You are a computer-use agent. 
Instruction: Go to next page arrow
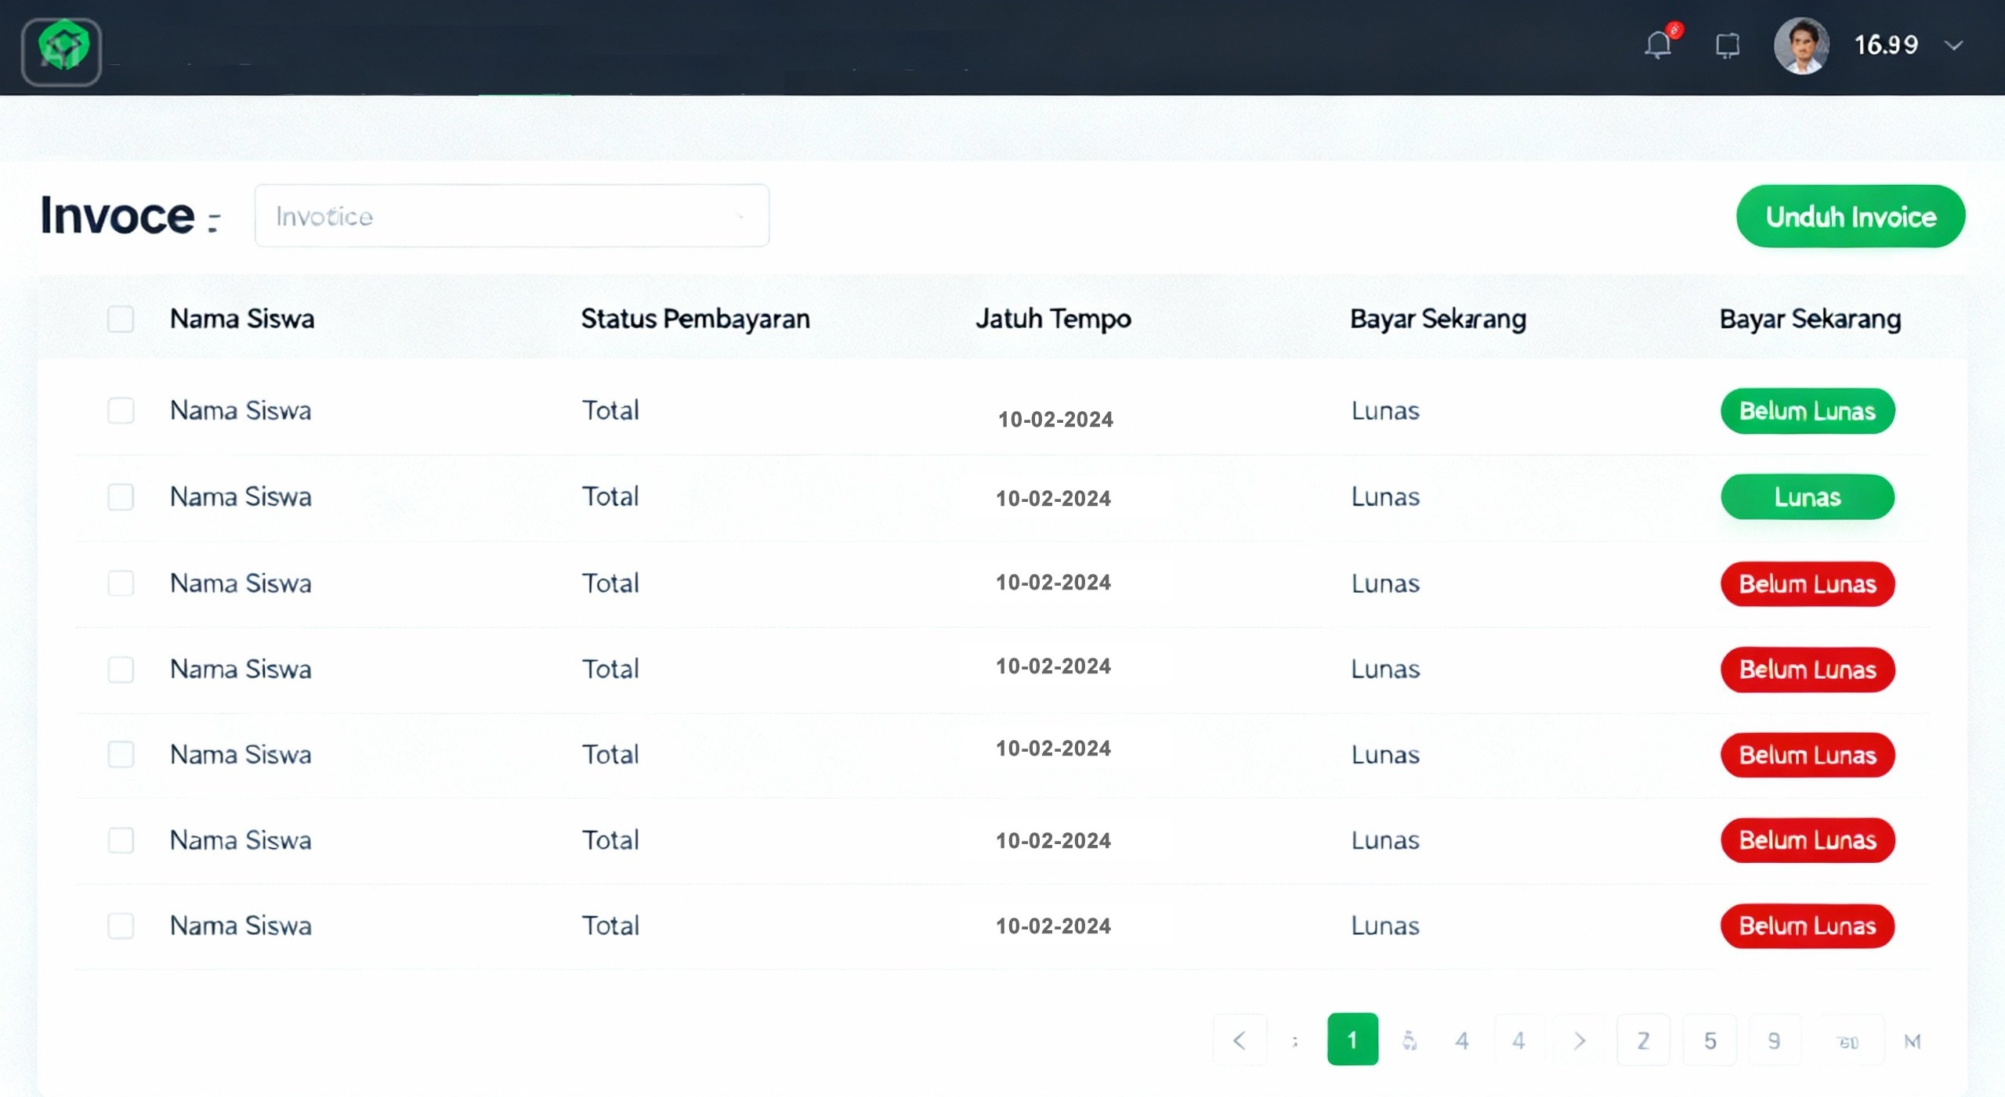click(1579, 1041)
